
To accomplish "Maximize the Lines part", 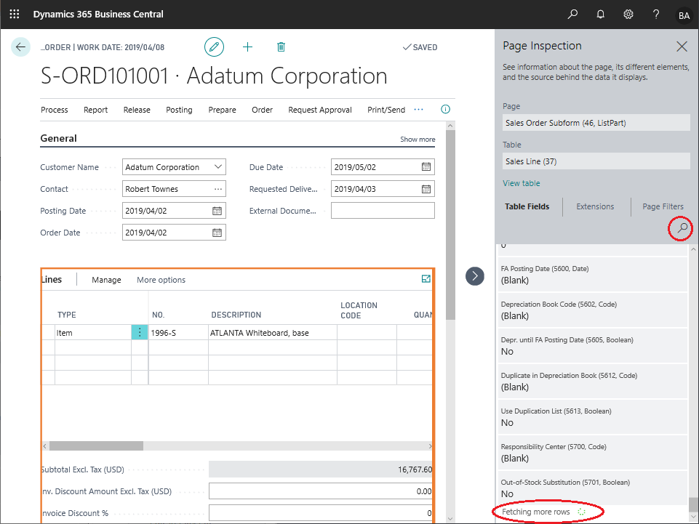I will pos(426,279).
